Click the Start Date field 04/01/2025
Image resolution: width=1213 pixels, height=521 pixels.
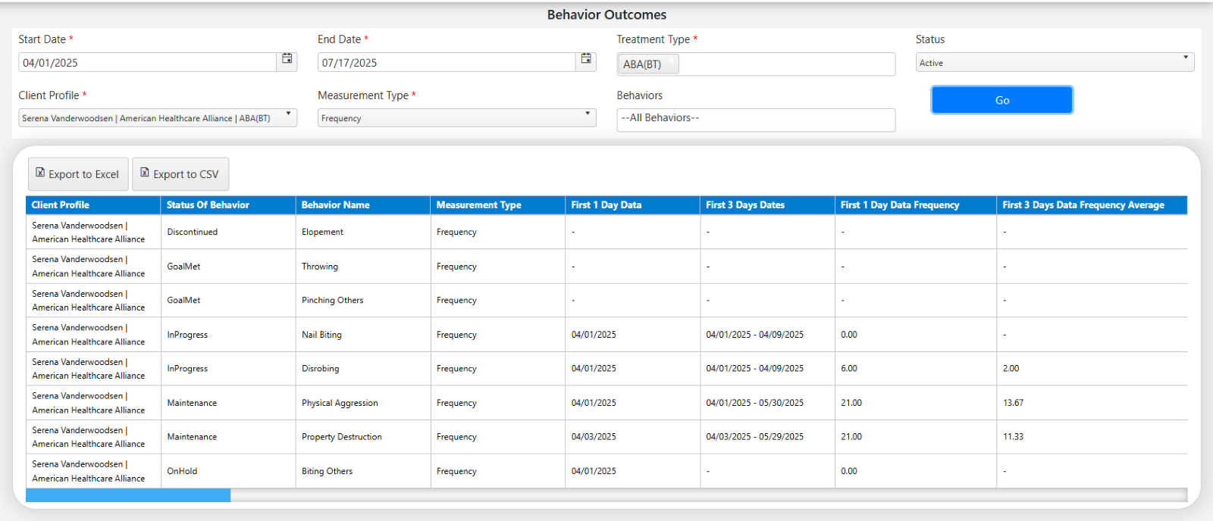(147, 62)
